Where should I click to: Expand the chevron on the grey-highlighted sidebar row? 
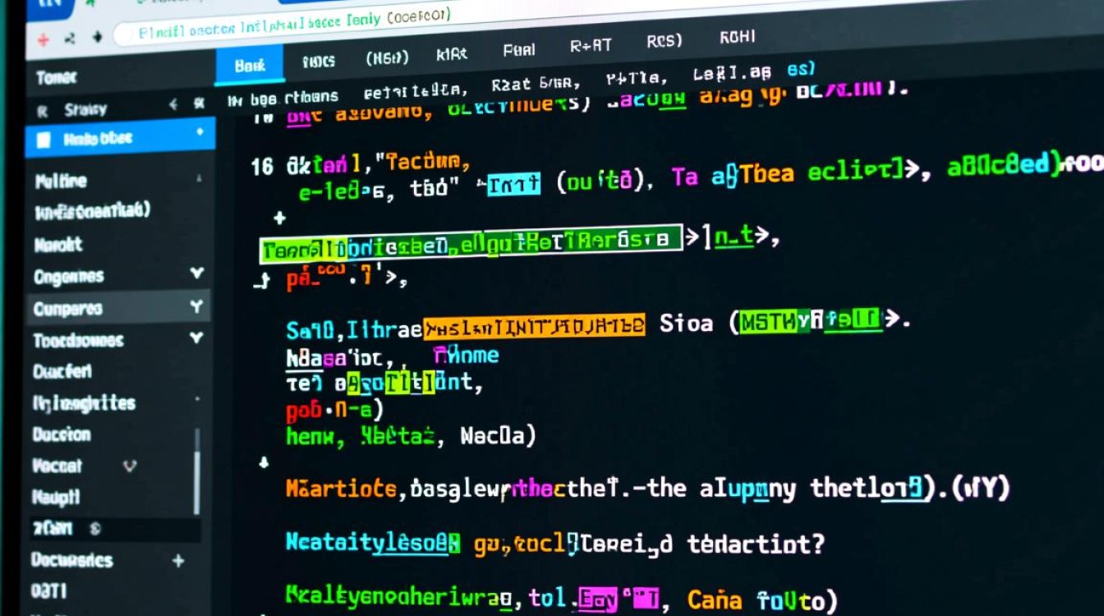point(196,307)
